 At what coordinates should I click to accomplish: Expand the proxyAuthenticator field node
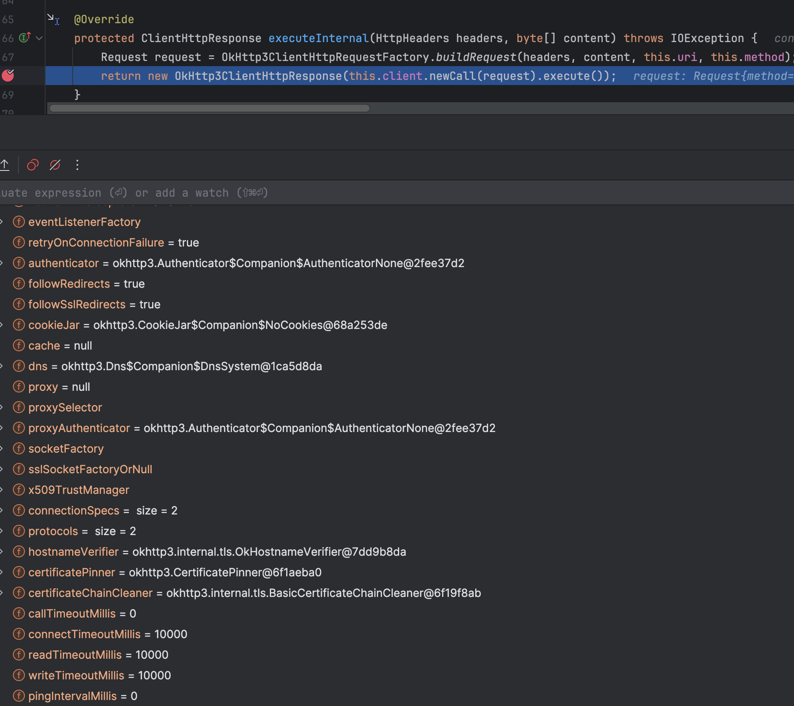[x=2, y=428]
